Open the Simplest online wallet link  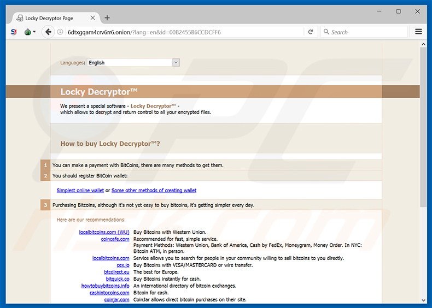click(x=80, y=190)
